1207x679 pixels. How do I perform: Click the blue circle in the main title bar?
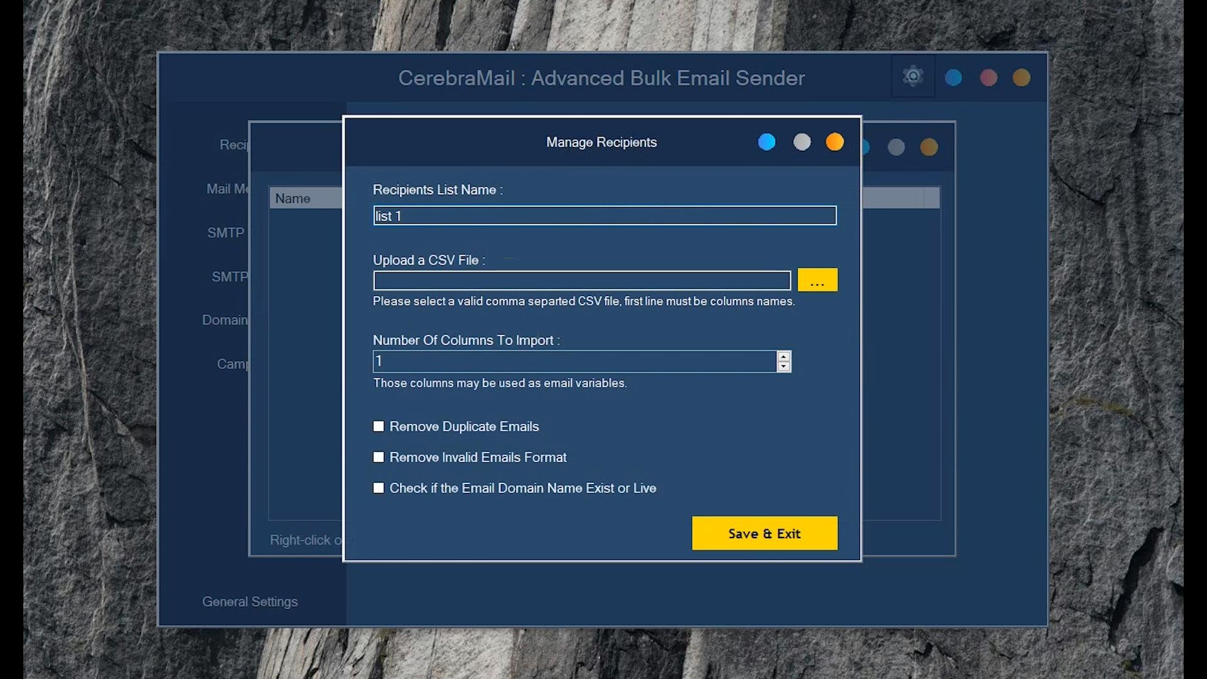point(953,77)
